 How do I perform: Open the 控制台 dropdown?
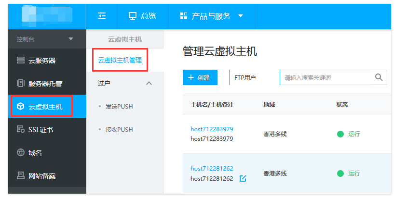(x=47, y=39)
